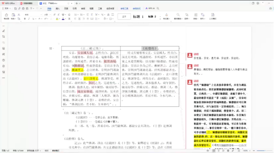The height and width of the screenshot is (153, 274).
Task: Pick the yellow highlight color
Action: coord(57,19)
